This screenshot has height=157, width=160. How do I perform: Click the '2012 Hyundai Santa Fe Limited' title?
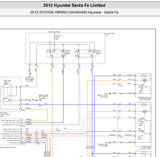[x=74, y=5]
